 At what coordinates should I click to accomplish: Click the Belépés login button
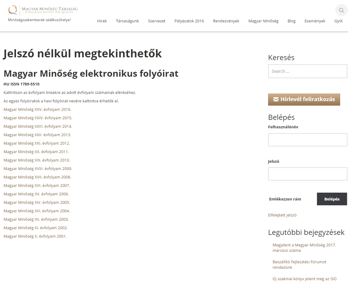coord(332,199)
